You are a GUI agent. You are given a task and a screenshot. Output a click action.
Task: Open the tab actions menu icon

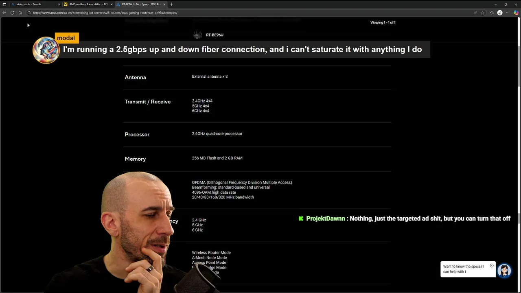4,4
